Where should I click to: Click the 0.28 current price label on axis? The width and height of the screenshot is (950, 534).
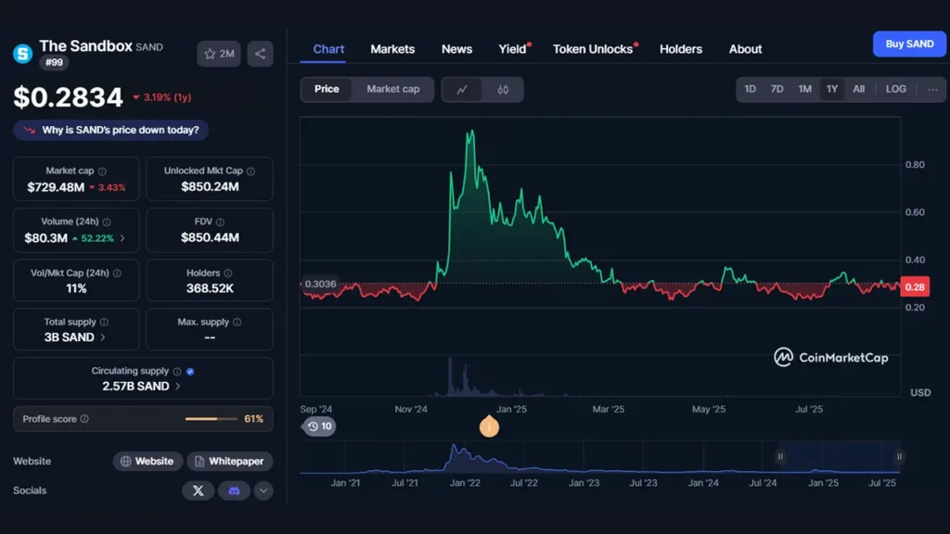click(915, 287)
